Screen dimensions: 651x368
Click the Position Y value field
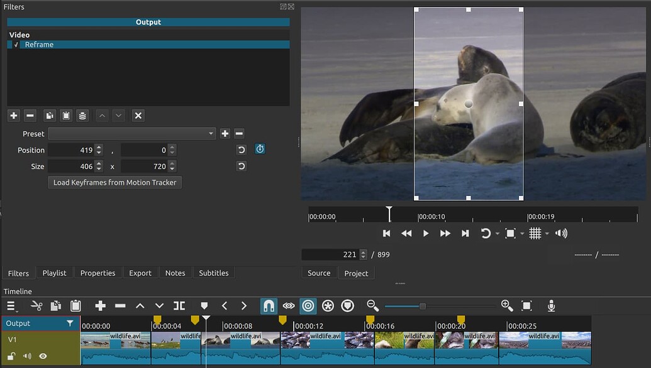click(x=145, y=150)
